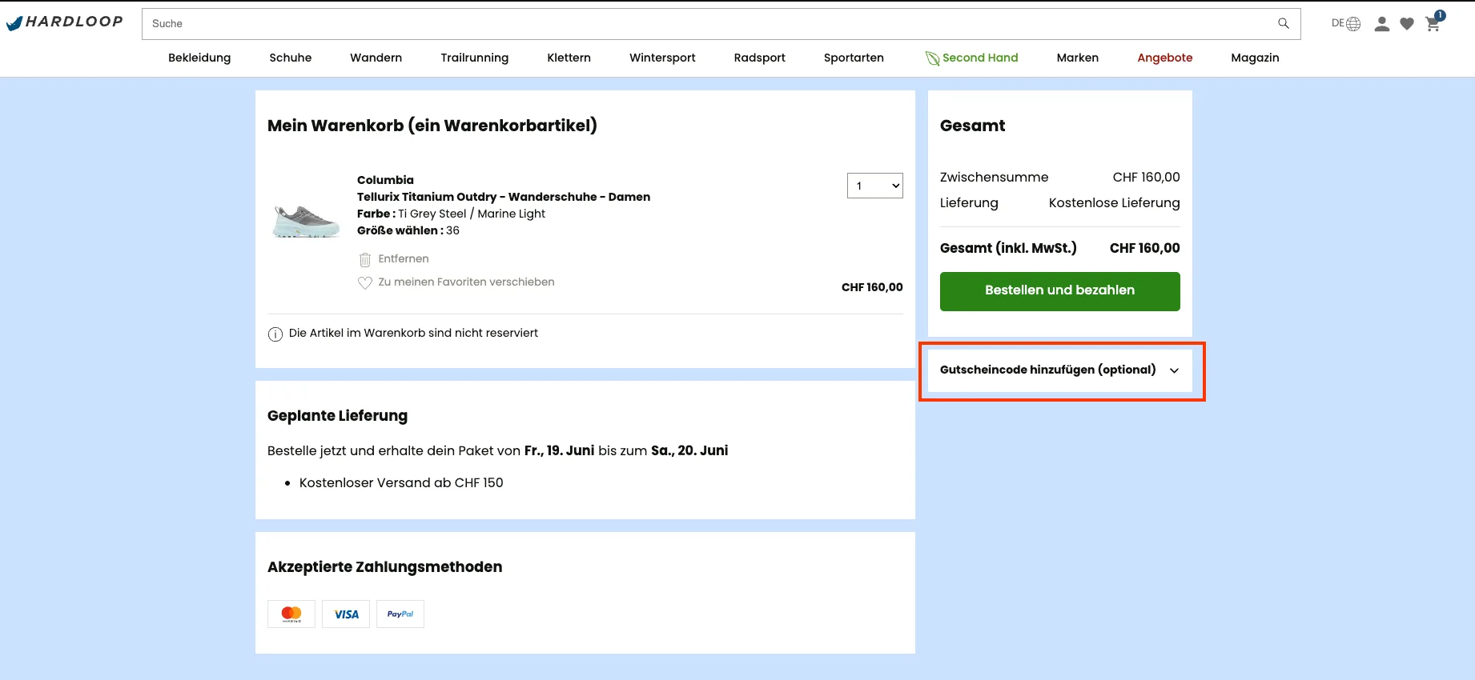The width and height of the screenshot is (1475, 680).
Task: Click the Hardloop logo
Action: click(x=65, y=22)
